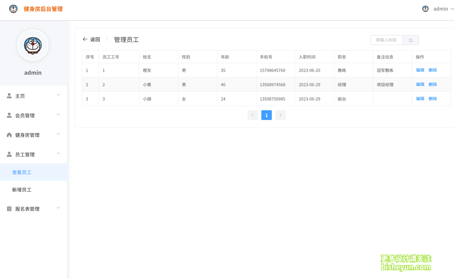Click the 报名表管理 document icon
Viewport: 454px width, 279px height.
coord(9,208)
